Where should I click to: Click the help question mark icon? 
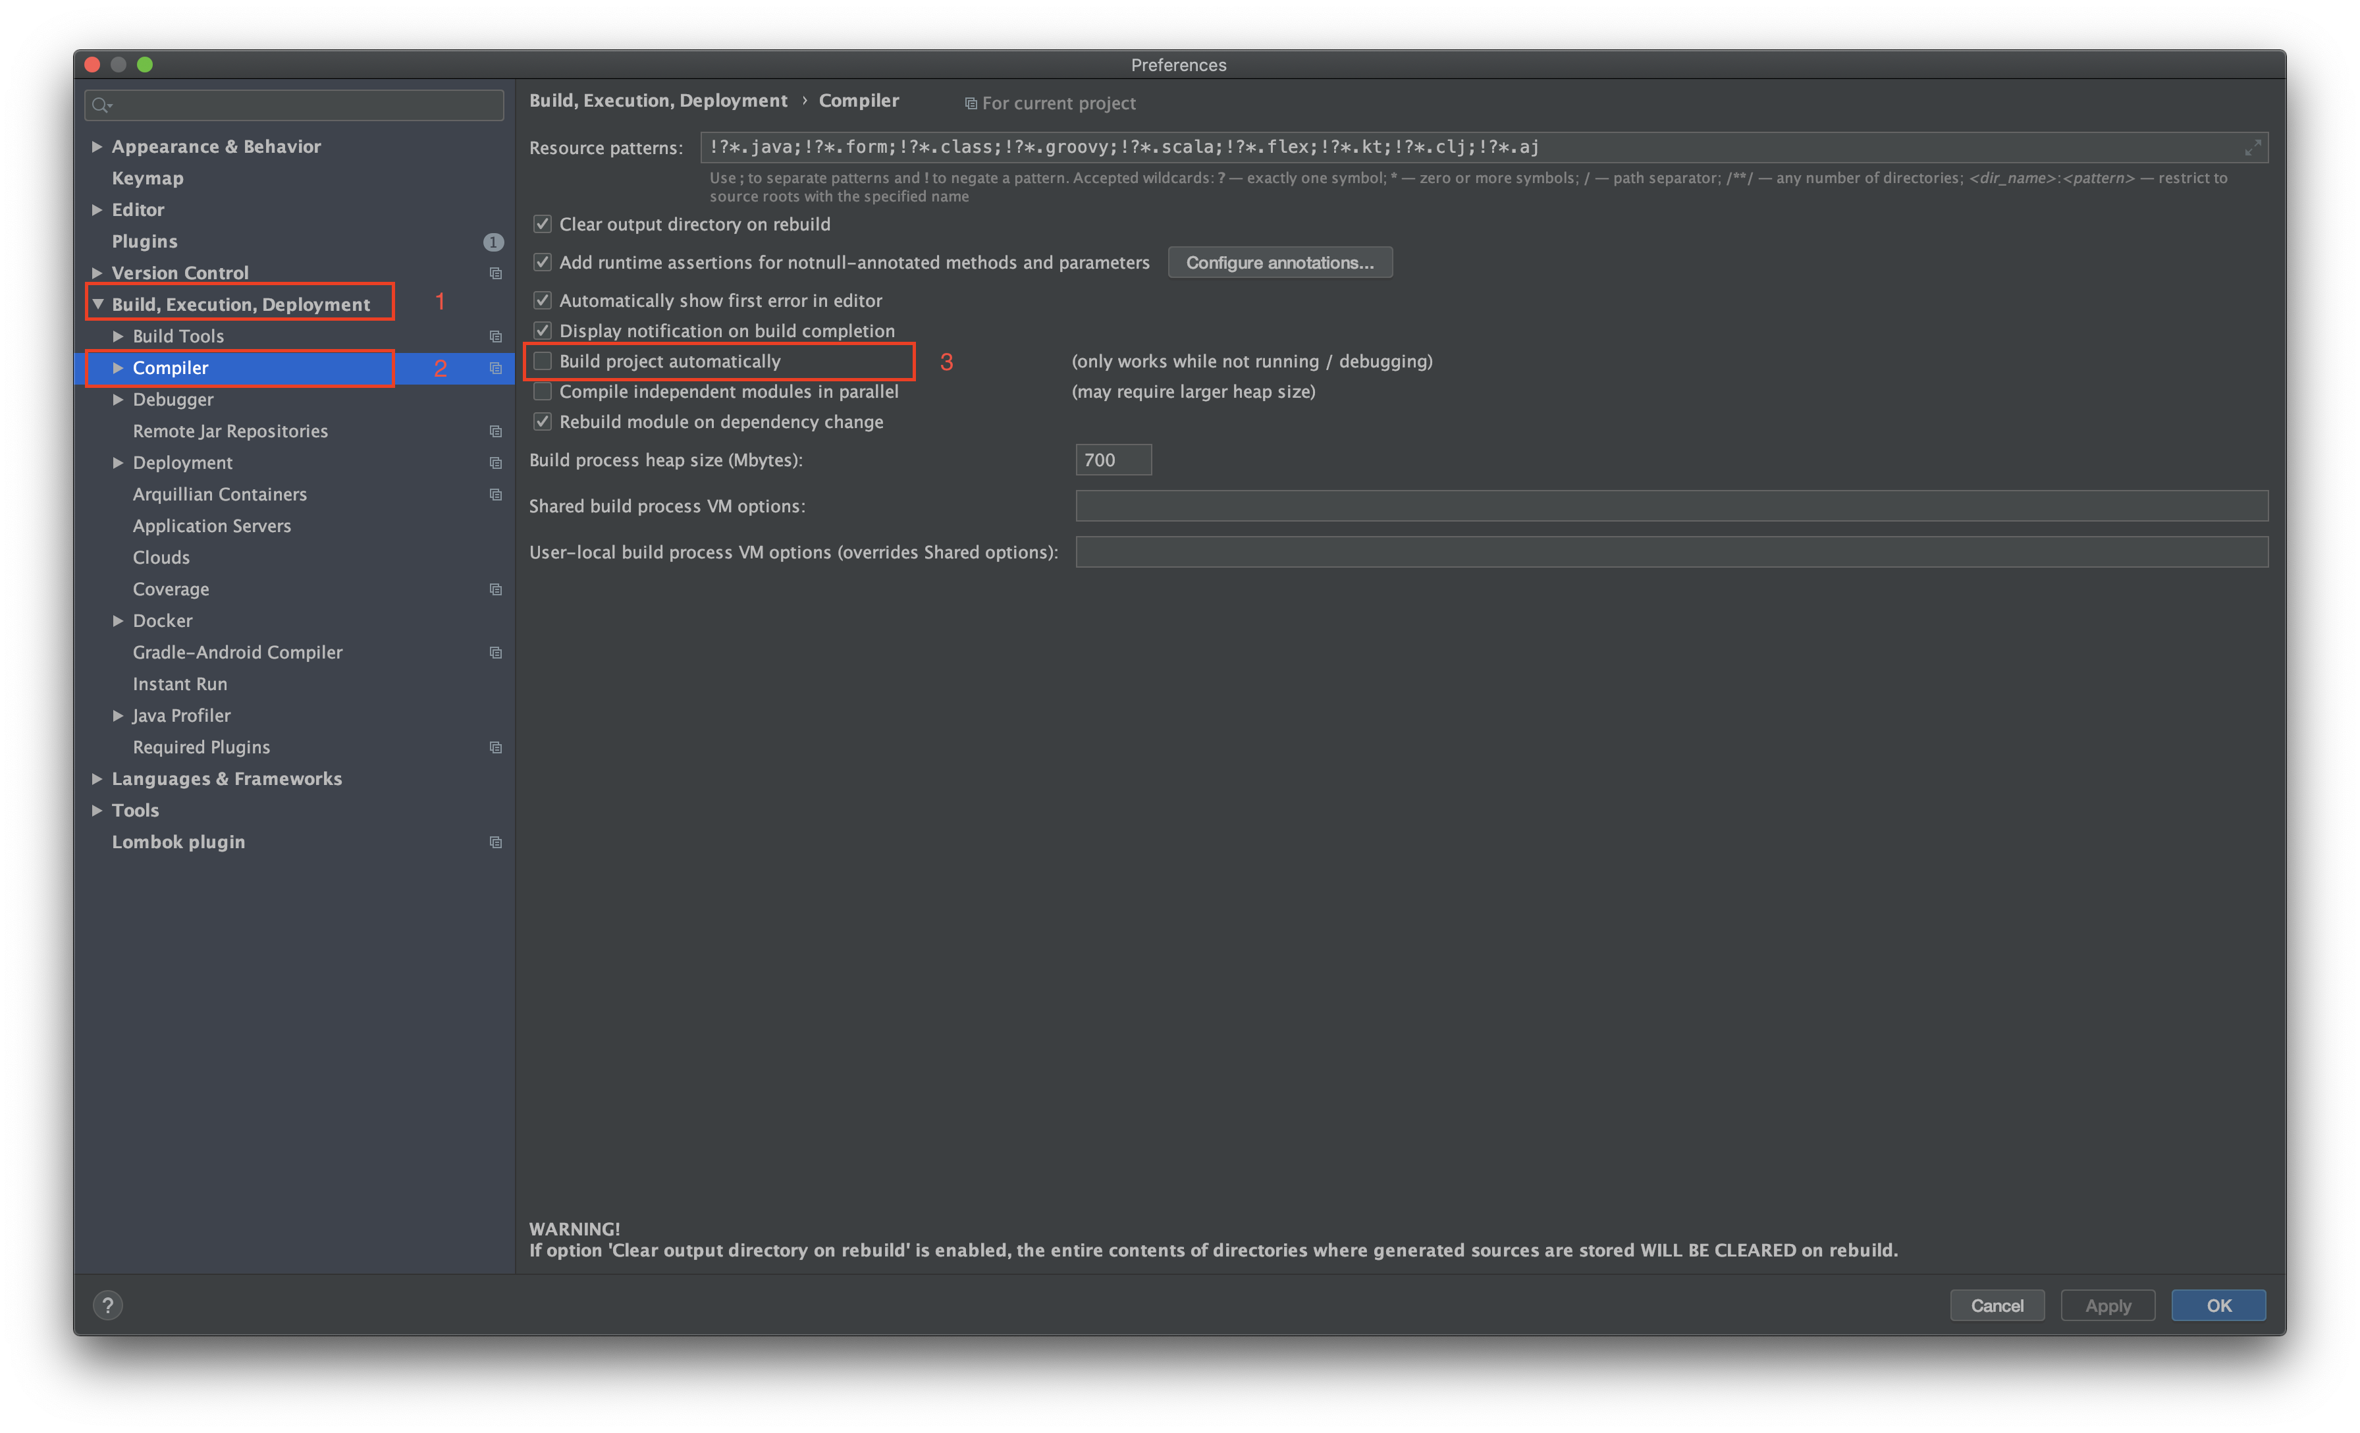pos(107,1305)
